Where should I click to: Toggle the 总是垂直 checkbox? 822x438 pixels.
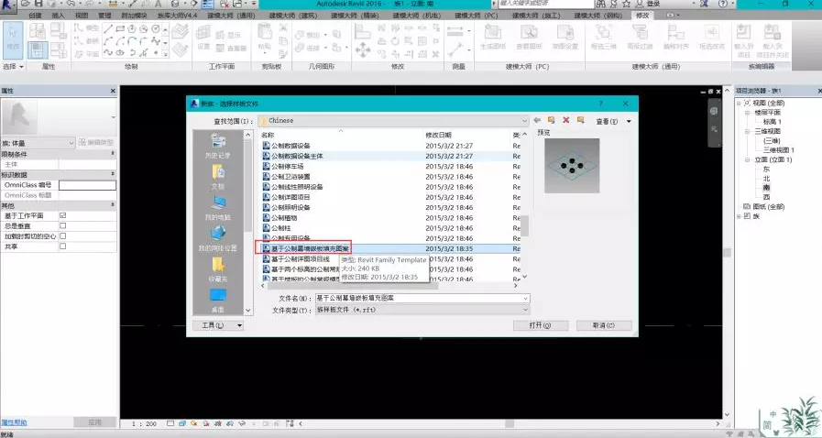(63, 225)
